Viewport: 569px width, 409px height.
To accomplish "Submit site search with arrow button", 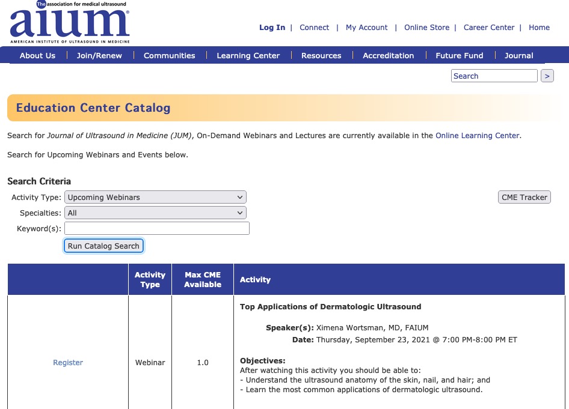I will (x=547, y=76).
